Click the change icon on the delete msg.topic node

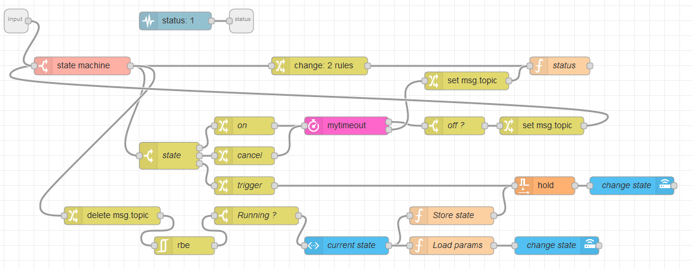73,216
